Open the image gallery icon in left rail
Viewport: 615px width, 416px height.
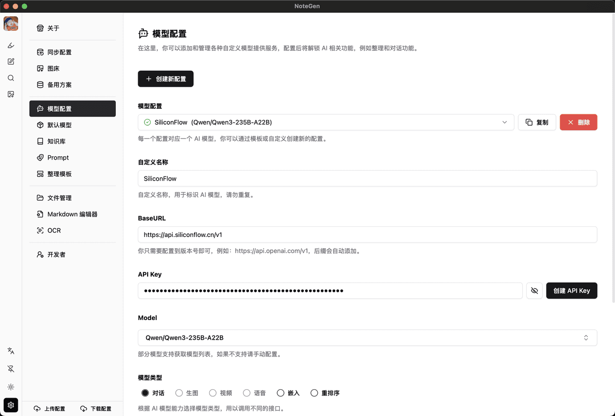coord(11,94)
